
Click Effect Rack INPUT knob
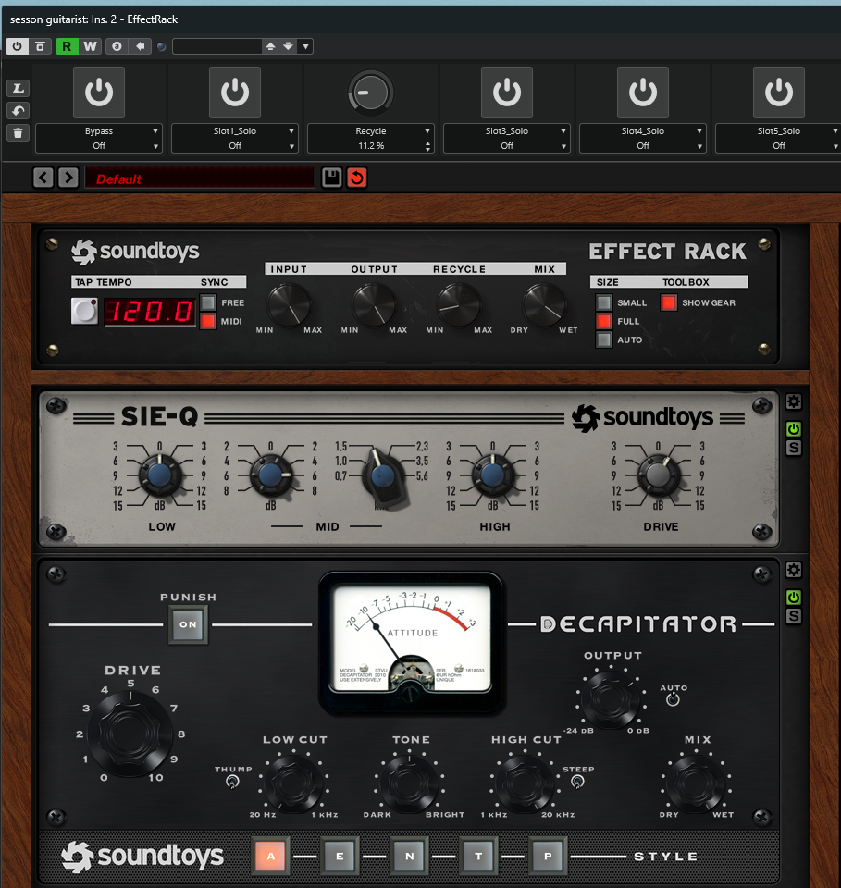tap(289, 304)
